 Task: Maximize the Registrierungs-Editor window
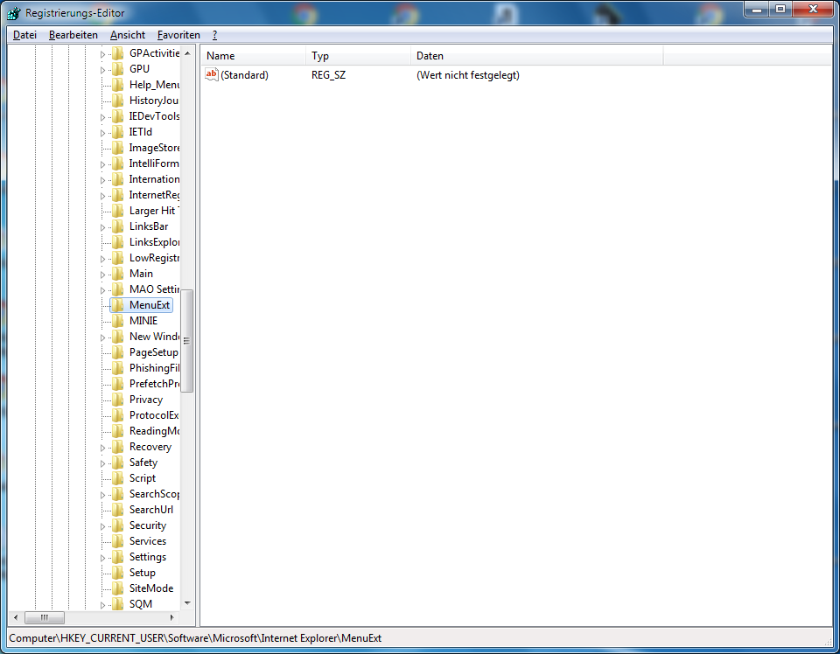pos(781,9)
